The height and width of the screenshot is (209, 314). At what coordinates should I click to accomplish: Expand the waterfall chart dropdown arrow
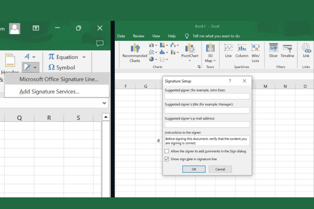(178, 45)
